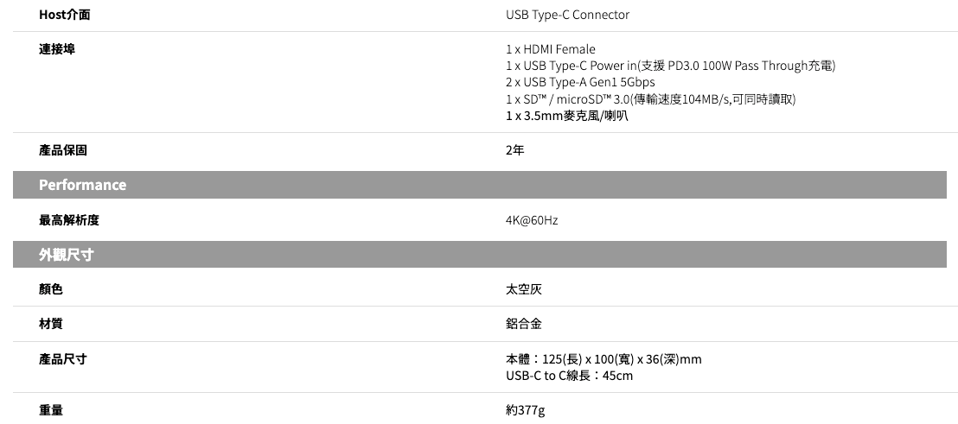Screen dimensions: 958x424
Task: Click the 3.5mm麥克風/喇叭 line
Action: (x=566, y=116)
